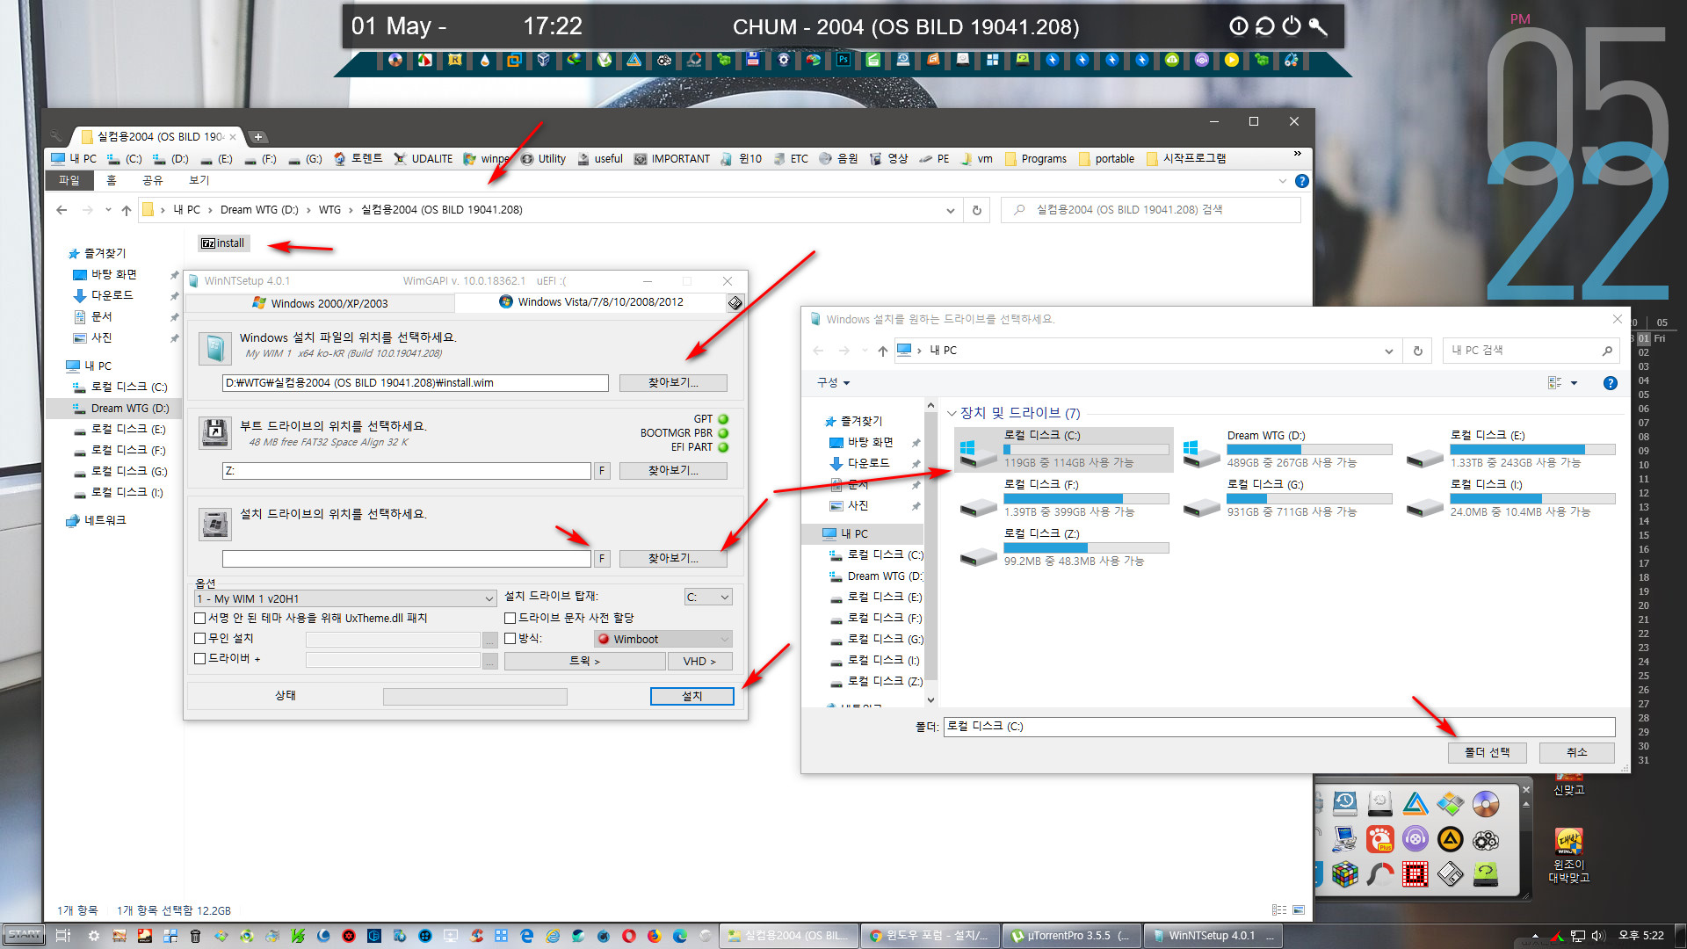Open the floppy-disk save shortcut in top launcher strip

click(753, 60)
